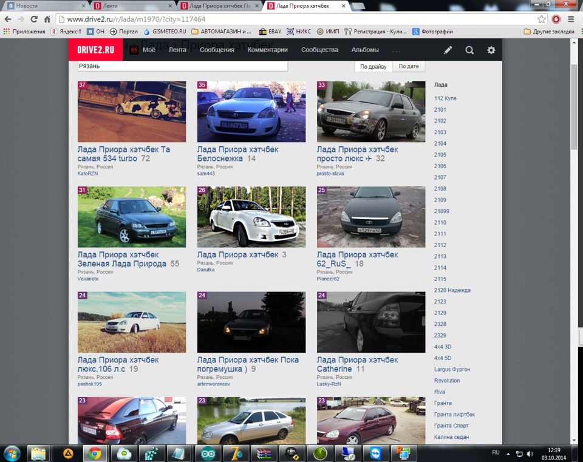
Task: Switch to Chrome in the taskbar
Action: pos(95,454)
